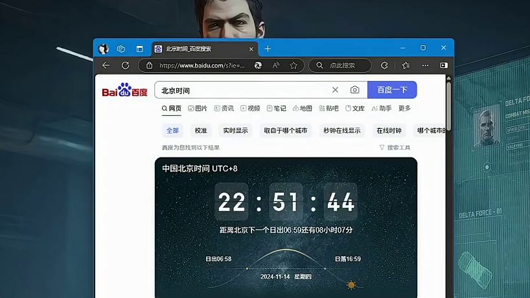Screen dimensions: 530x298
Task: Click the sun icon on sunrise curve
Action: coord(352,285)
